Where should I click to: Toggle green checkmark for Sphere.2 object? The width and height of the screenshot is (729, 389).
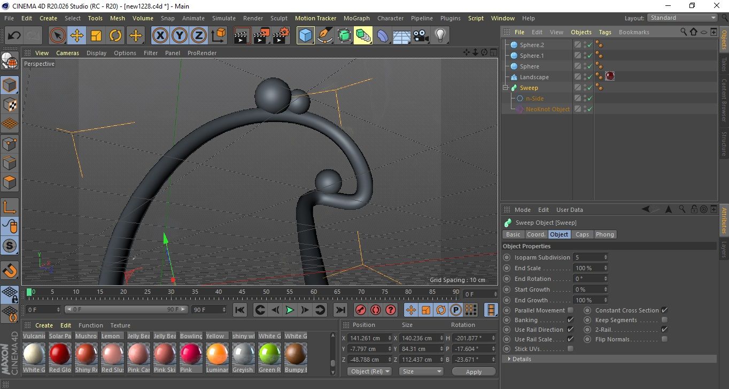coord(590,45)
